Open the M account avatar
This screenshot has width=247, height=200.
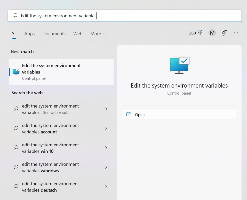pos(212,33)
